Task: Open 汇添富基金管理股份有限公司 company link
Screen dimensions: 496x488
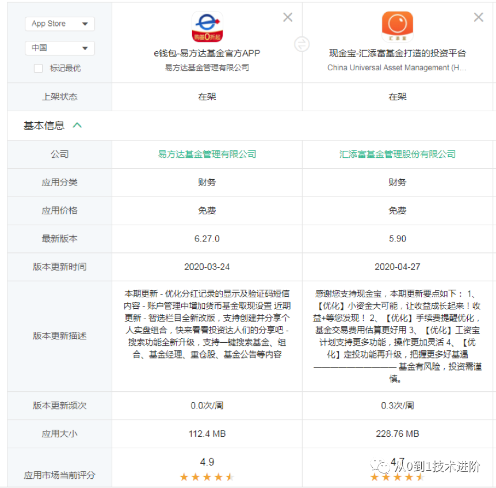Action: click(x=397, y=154)
